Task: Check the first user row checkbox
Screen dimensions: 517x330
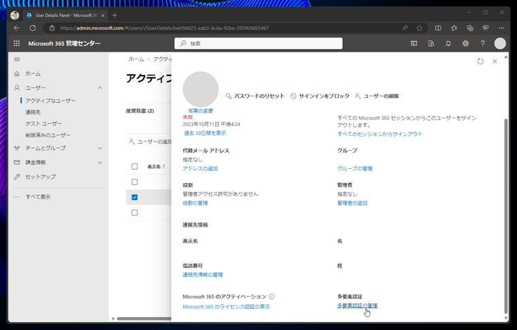Action: 135,182
